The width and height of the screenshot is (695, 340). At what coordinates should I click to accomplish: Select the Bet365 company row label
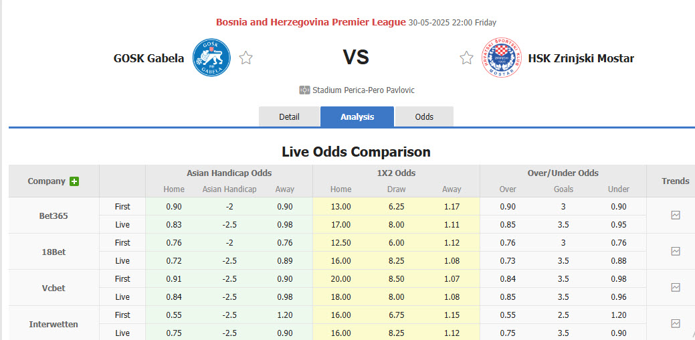tap(54, 216)
